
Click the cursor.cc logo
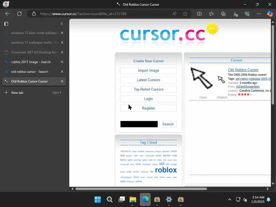pyautogui.click(x=163, y=35)
